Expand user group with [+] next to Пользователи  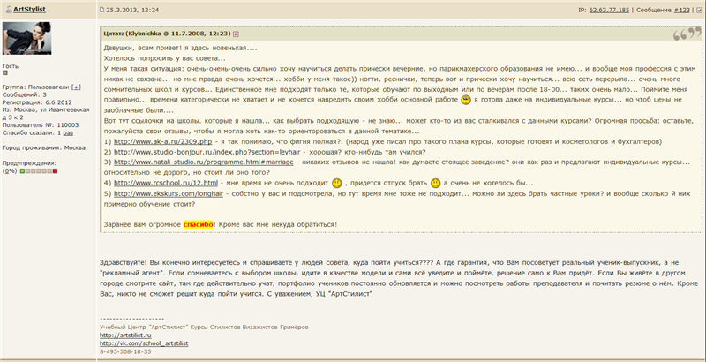pyautogui.click(x=76, y=87)
